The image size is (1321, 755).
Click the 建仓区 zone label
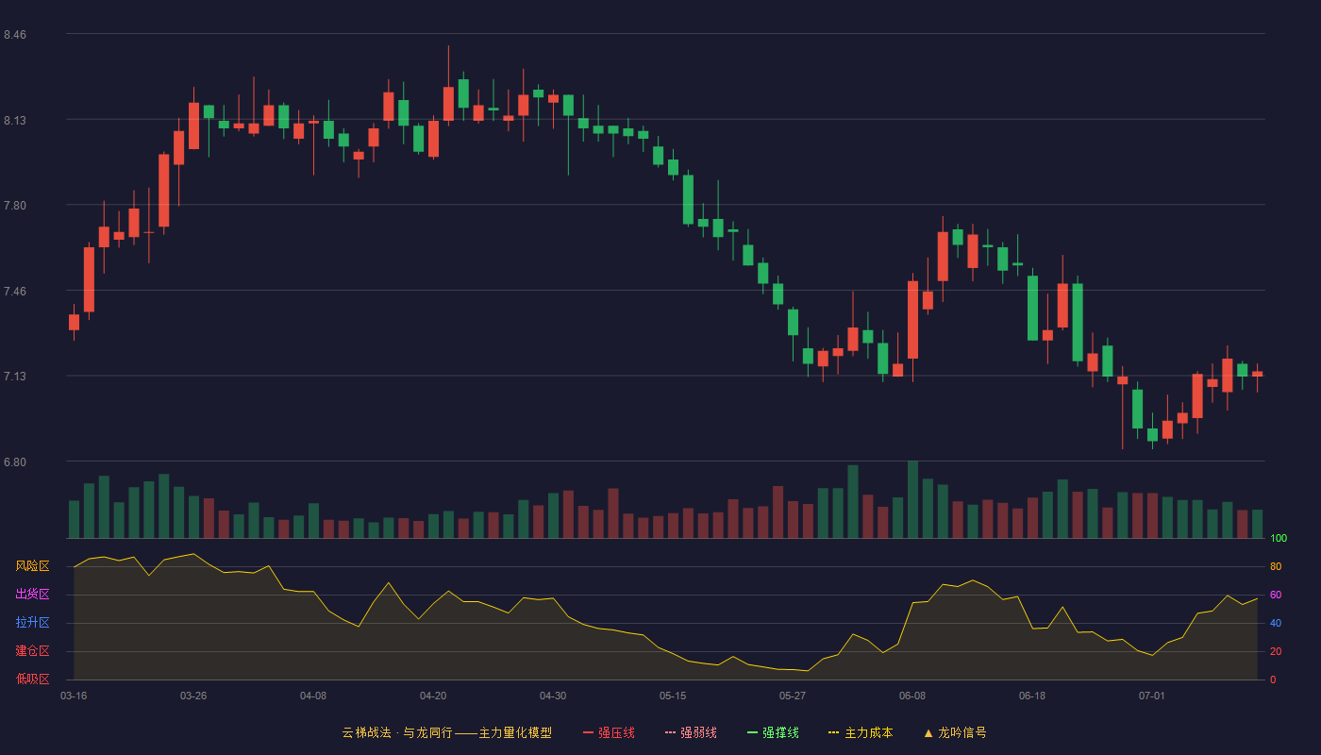pyautogui.click(x=32, y=651)
